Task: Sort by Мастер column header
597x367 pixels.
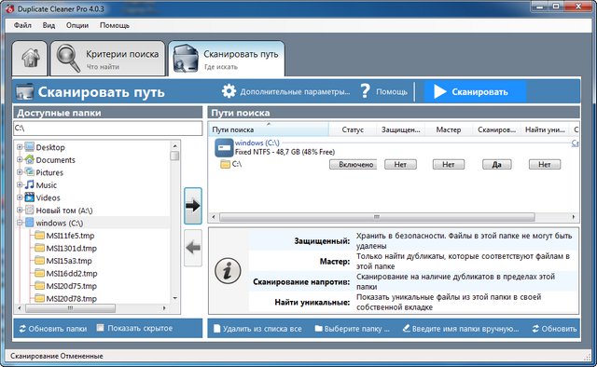Action: point(449,129)
